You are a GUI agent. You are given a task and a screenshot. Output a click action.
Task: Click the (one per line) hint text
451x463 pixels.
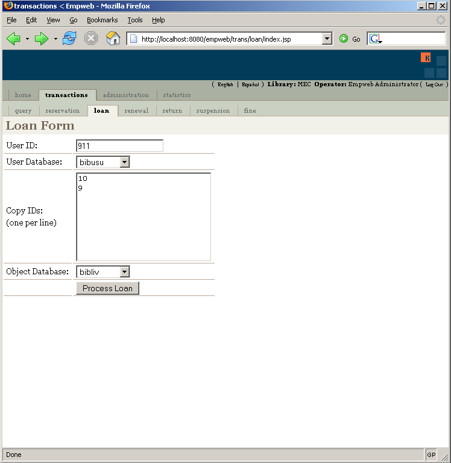[31, 222]
